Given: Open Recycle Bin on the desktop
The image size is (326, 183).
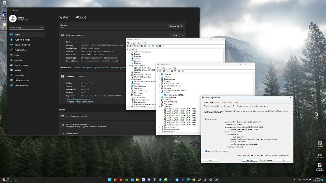Looking at the screenshot, I should pyautogui.click(x=4, y=4).
